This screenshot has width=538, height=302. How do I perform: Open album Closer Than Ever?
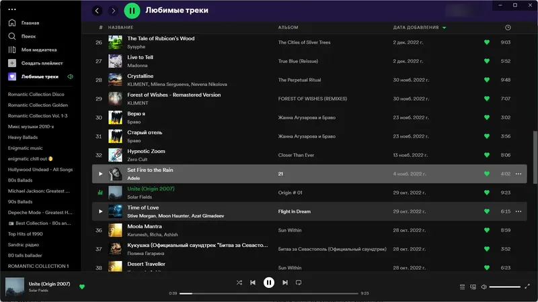[x=296, y=155]
